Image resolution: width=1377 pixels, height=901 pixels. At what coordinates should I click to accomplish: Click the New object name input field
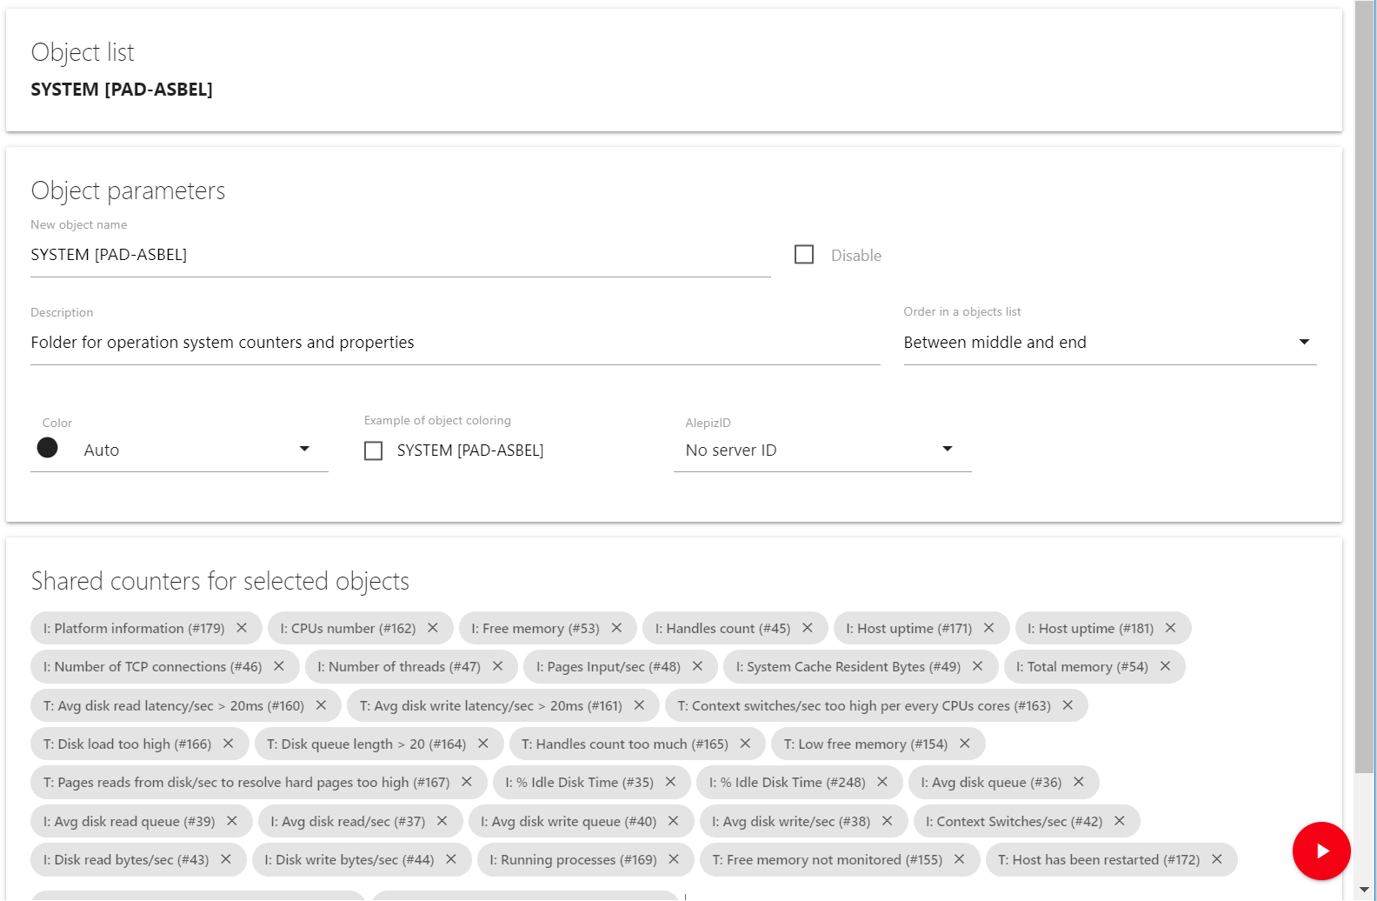point(400,255)
